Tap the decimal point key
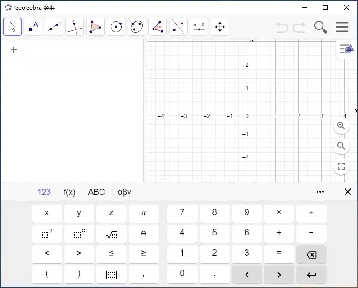358x288 pixels. (x=214, y=274)
